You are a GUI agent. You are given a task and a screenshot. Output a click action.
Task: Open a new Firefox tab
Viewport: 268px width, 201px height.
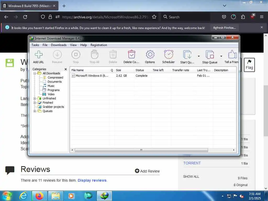click(x=64, y=6)
